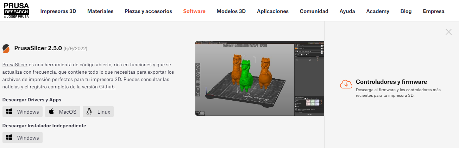The height and width of the screenshot is (148, 459).
Task: Click the Prusa Research logo
Action: click(x=17, y=11)
